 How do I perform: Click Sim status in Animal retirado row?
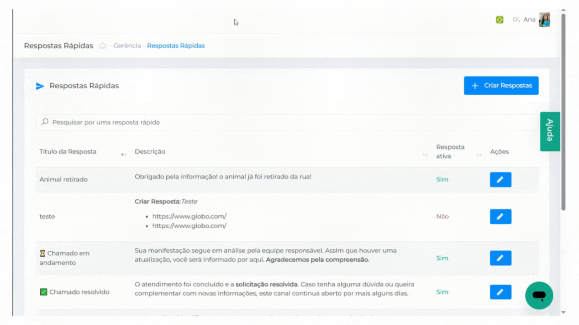pyautogui.click(x=442, y=180)
